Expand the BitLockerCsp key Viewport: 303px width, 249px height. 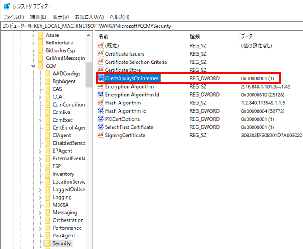[33, 51]
